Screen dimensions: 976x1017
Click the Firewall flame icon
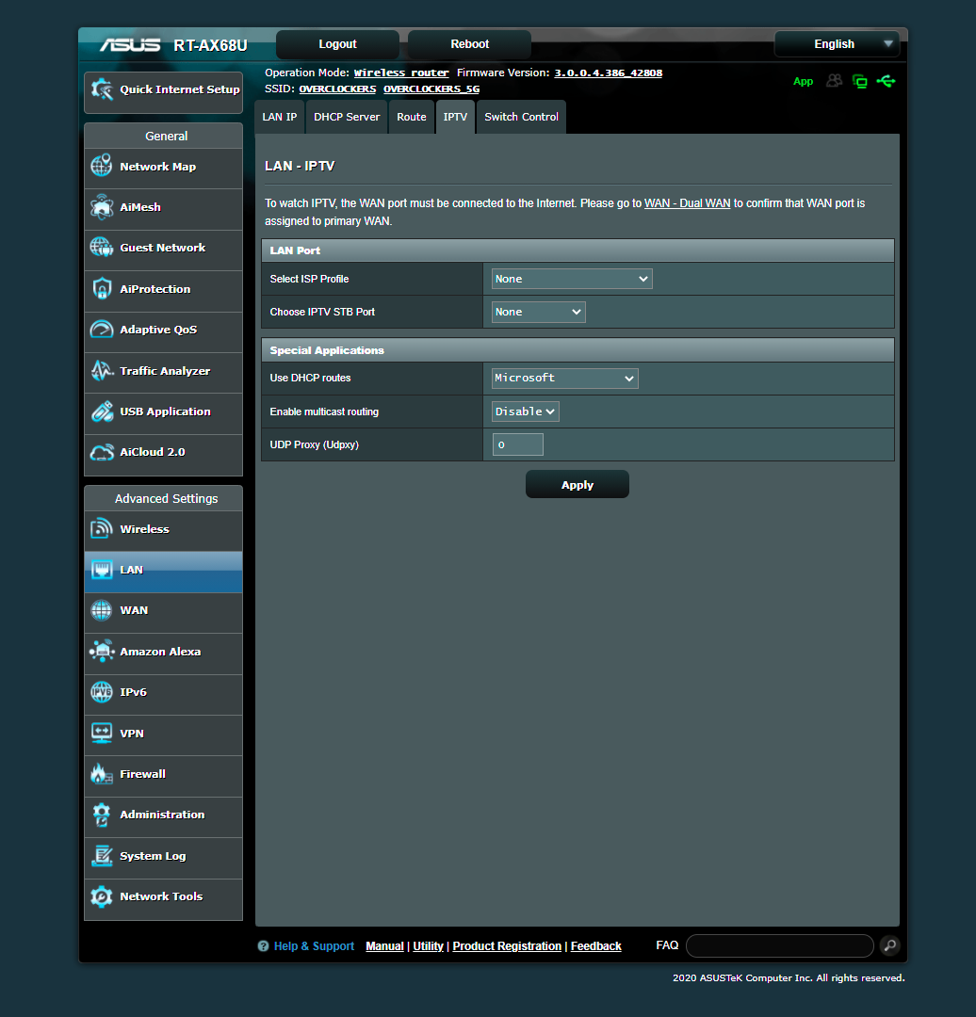pos(102,774)
